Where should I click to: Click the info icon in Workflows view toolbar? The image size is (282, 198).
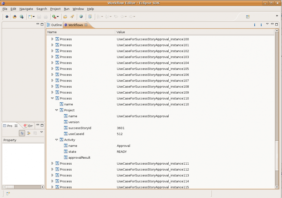pos(254,25)
